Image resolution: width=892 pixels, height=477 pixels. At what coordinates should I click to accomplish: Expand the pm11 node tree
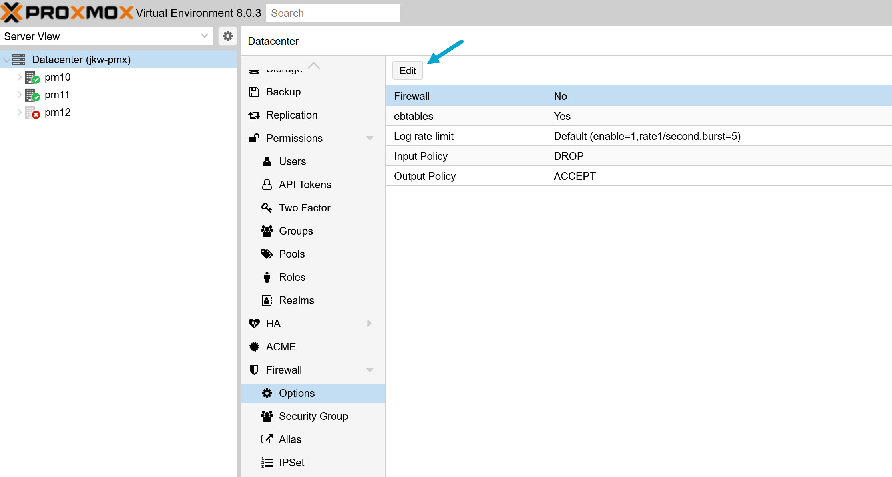19,95
